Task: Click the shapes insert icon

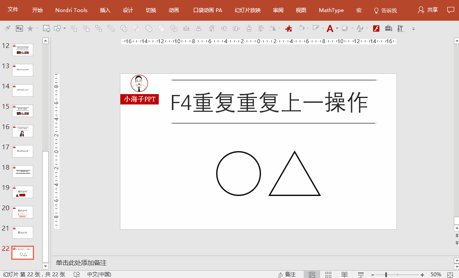Action: pyautogui.click(x=57, y=28)
